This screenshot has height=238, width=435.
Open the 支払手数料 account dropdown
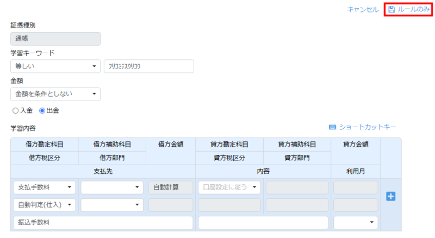45,187
